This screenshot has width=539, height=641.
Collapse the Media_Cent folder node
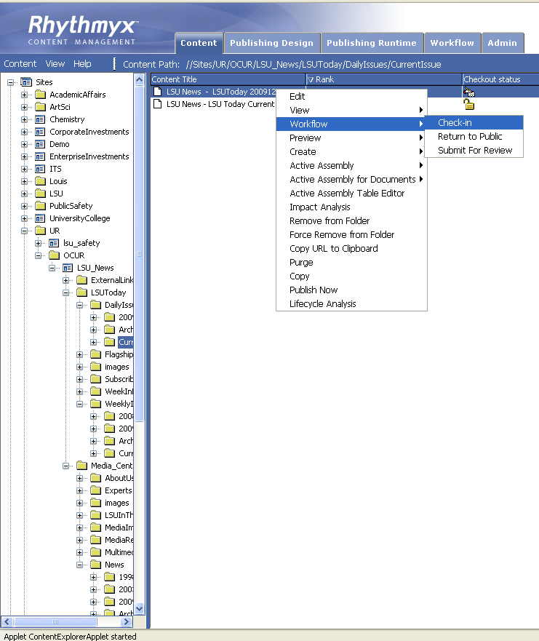[x=65, y=466]
